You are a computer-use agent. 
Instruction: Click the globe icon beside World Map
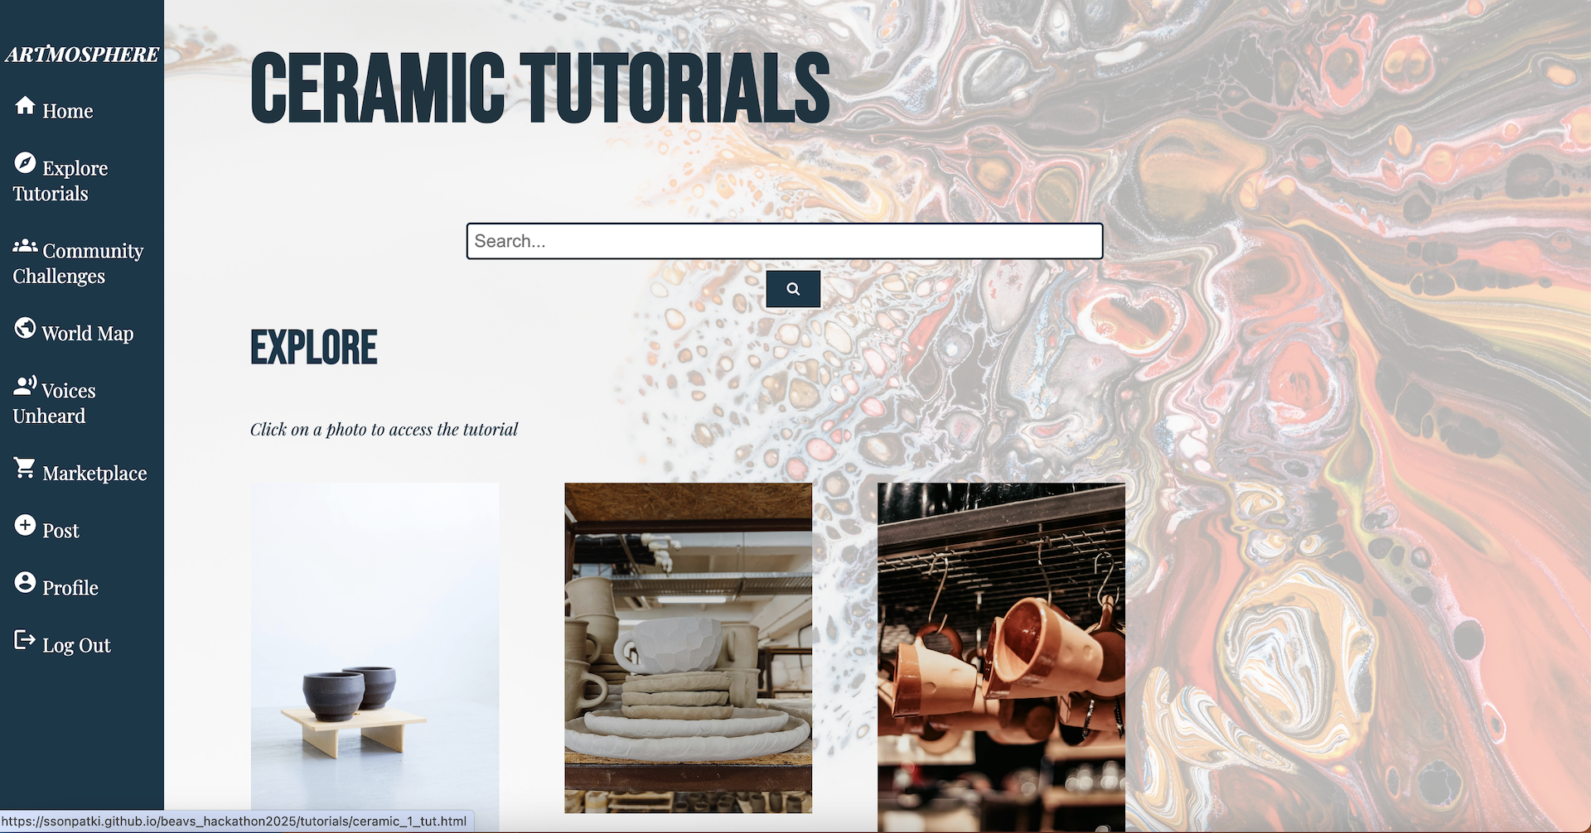(25, 328)
